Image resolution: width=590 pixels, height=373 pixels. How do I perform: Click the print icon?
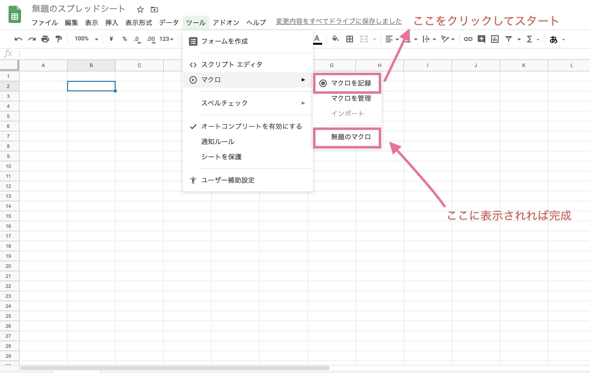45,39
